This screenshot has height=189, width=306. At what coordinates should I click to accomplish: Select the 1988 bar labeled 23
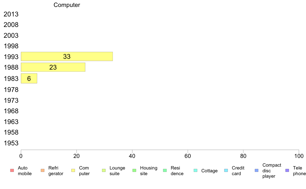pos(53,67)
